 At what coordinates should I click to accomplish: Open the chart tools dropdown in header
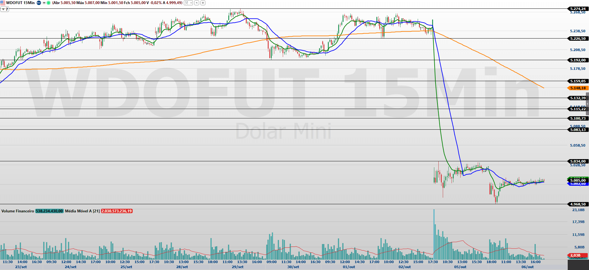coord(188,3)
